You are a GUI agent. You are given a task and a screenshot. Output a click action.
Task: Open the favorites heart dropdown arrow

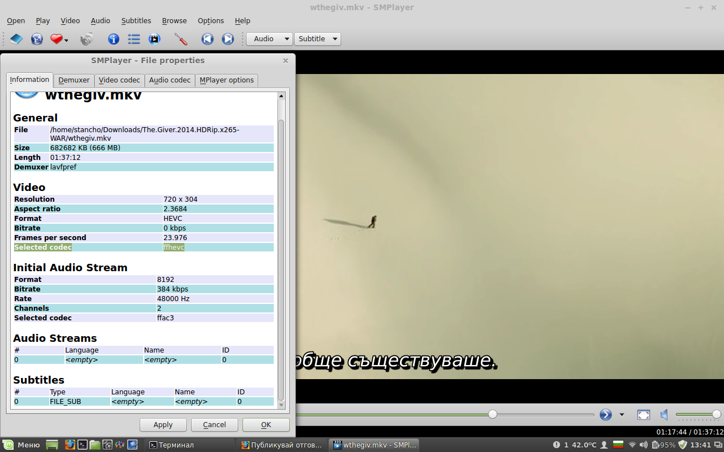point(66,40)
